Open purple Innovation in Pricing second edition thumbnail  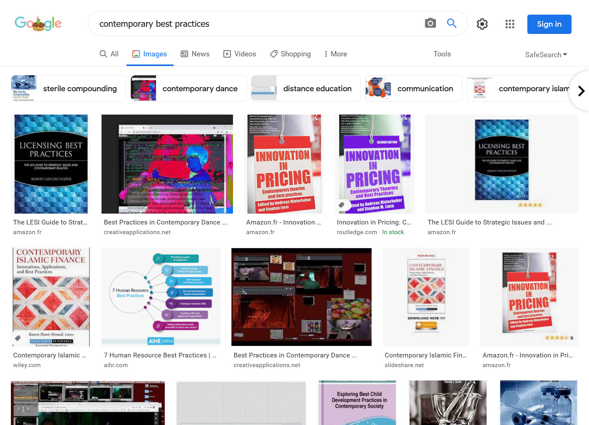point(375,164)
